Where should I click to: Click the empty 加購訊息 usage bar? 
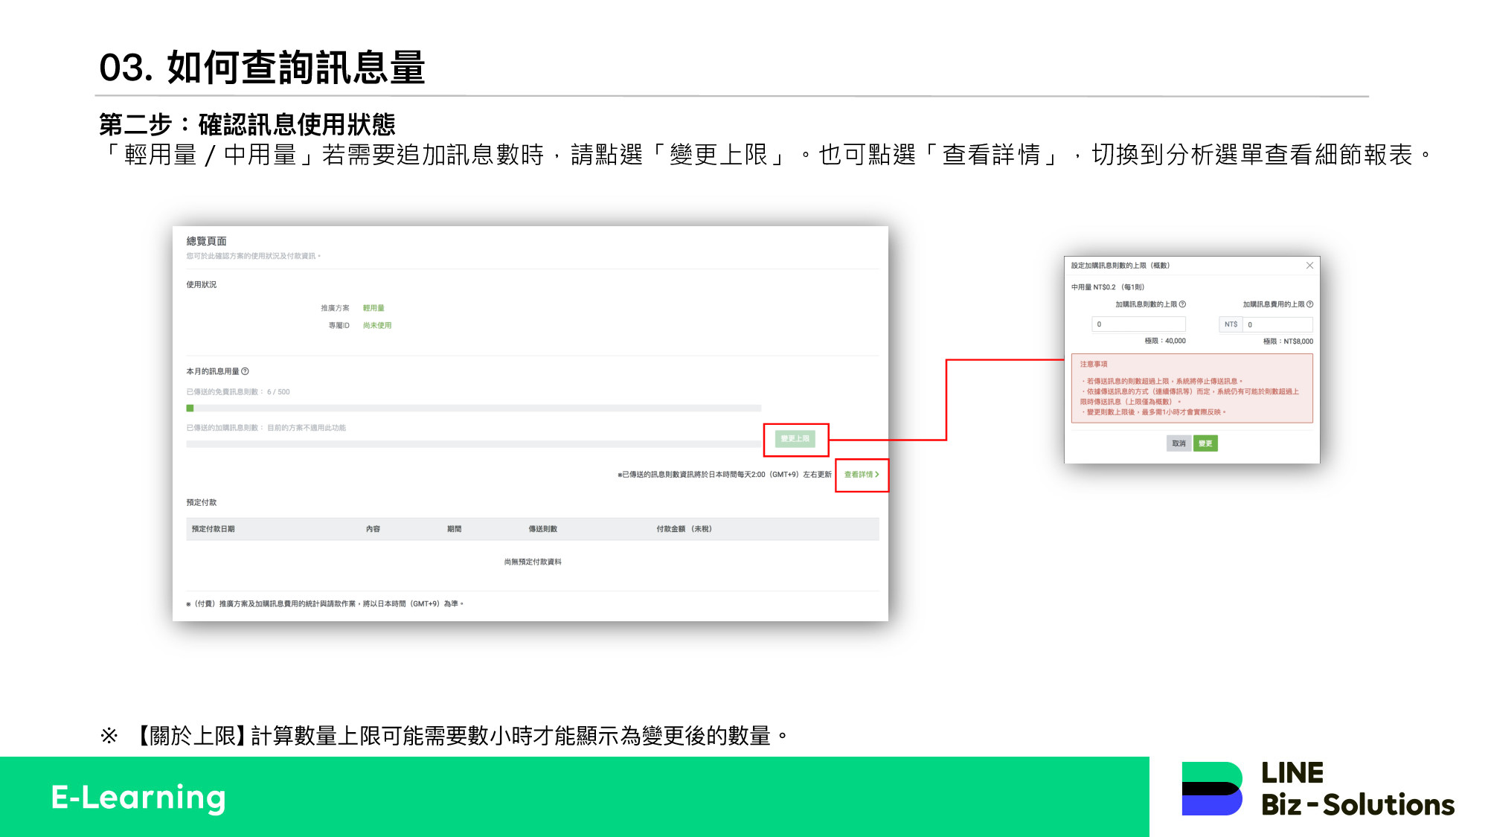pyautogui.click(x=473, y=444)
